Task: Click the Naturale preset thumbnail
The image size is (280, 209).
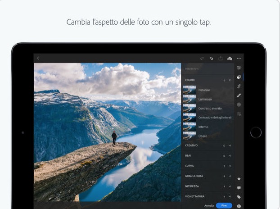Action: pos(189,90)
